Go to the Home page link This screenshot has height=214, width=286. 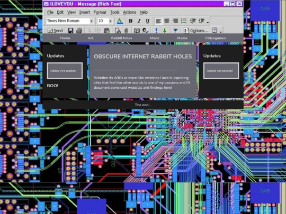65,38
